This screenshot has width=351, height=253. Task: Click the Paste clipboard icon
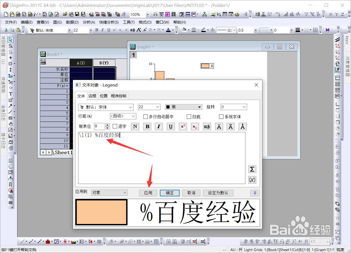pos(18,30)
